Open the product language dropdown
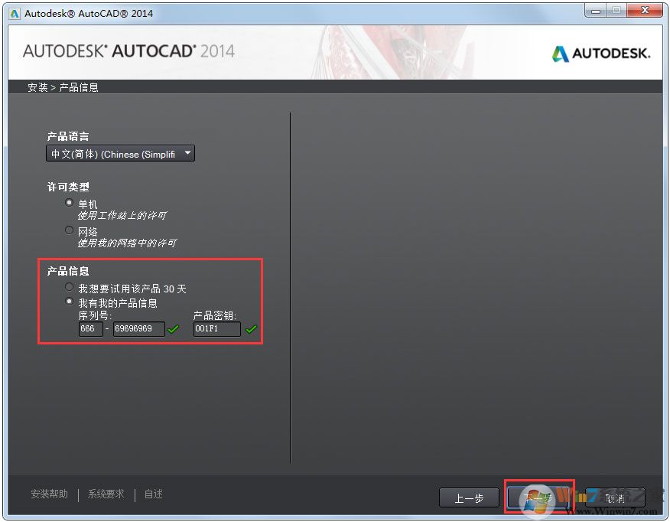The width and height of the screenshot is (670, 522). 119,153
